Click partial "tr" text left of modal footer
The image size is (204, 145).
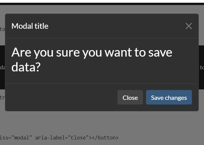click(x=2, y=98)
